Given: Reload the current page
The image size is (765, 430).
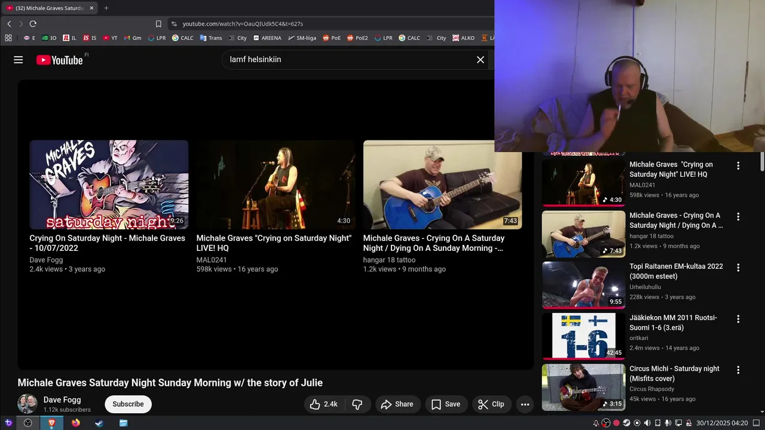Looking at the screenshot, I should click(x=33, y=24).
